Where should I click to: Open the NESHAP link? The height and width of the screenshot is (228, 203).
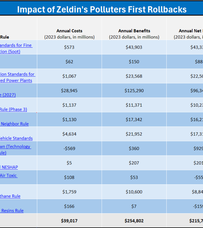[x=9, y=167]
